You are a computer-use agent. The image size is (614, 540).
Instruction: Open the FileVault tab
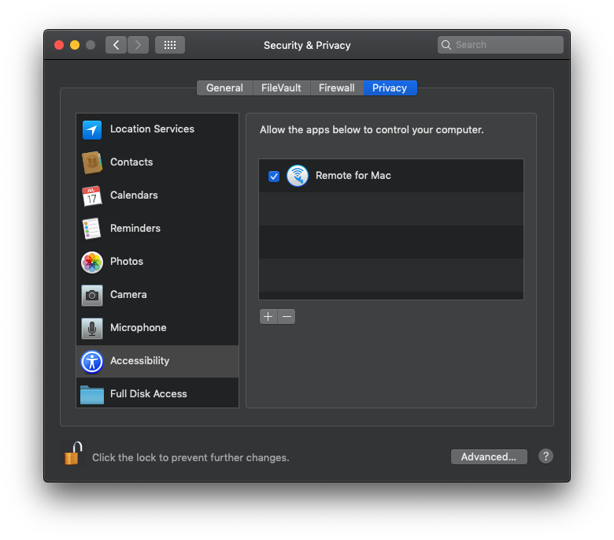tap(281, 88)
